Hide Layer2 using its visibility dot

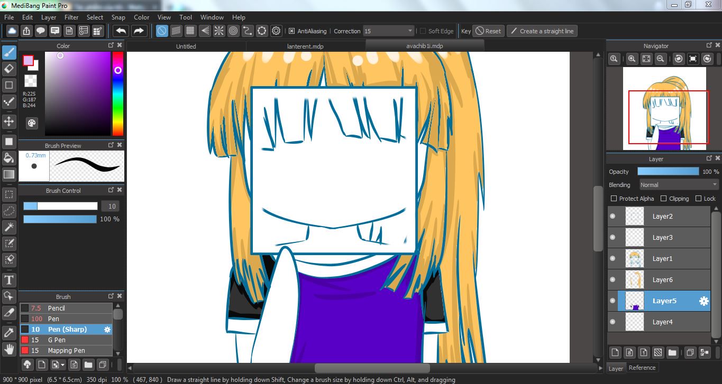tap(613, 217)
